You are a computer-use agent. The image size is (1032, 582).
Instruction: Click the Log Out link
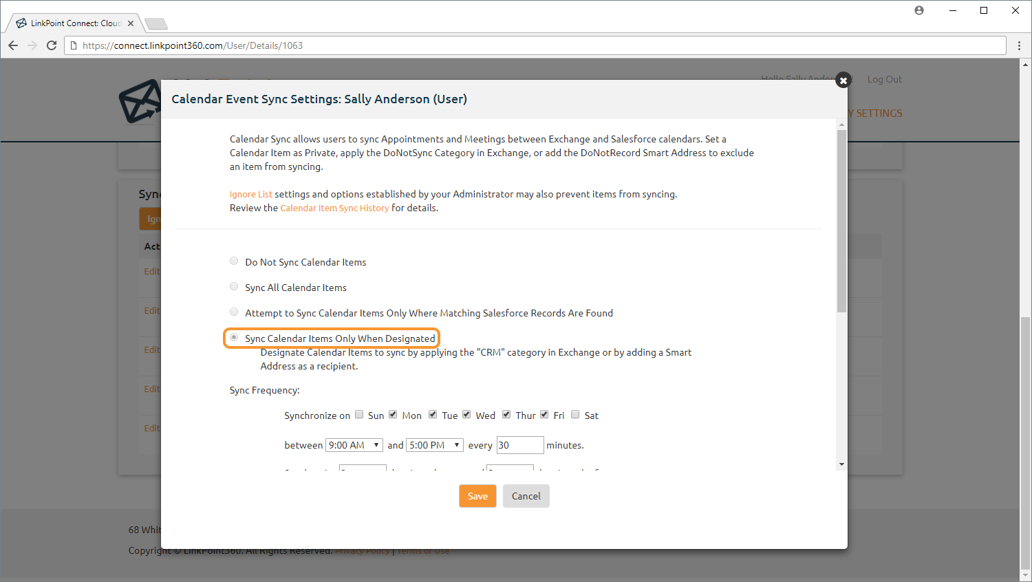click(885, 79)
